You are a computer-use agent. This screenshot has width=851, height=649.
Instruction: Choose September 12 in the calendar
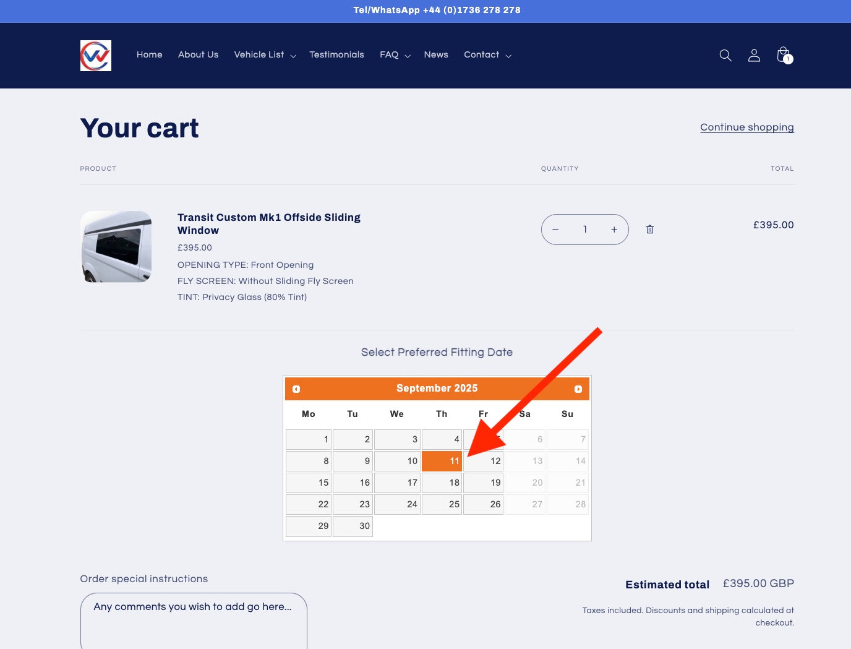coord(484,461)
